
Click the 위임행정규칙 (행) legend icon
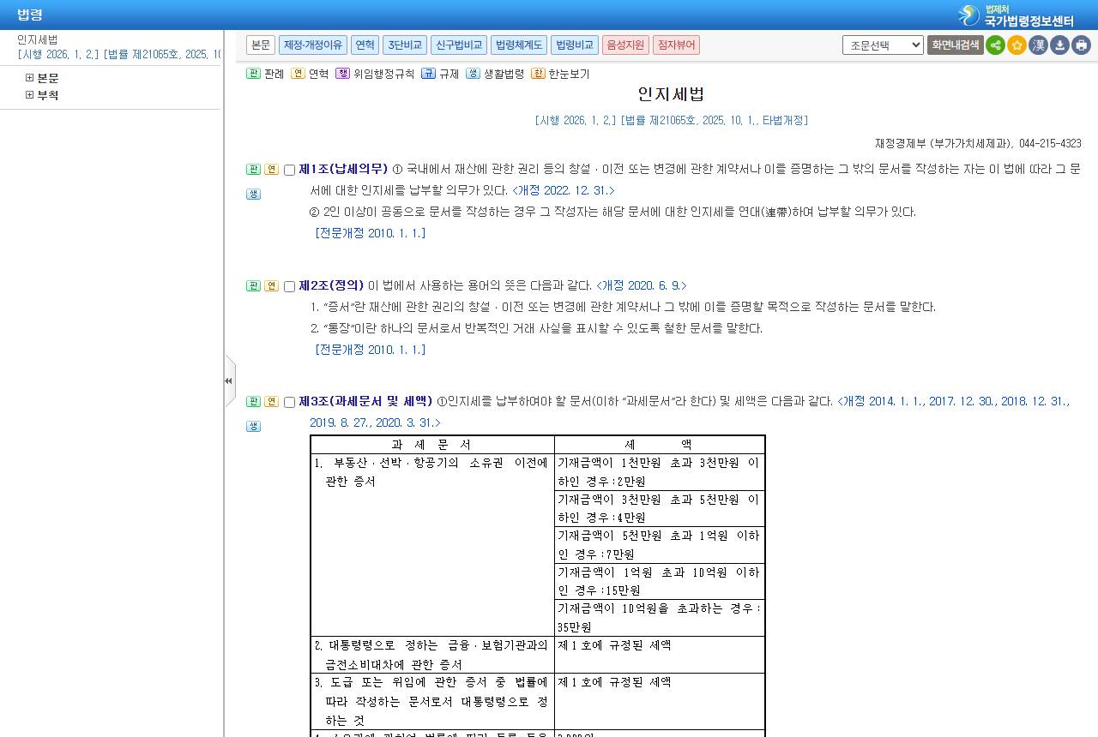(x=342, y=74)
